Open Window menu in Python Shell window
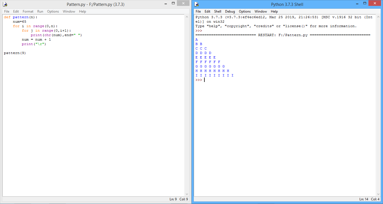 coord(261,11)
